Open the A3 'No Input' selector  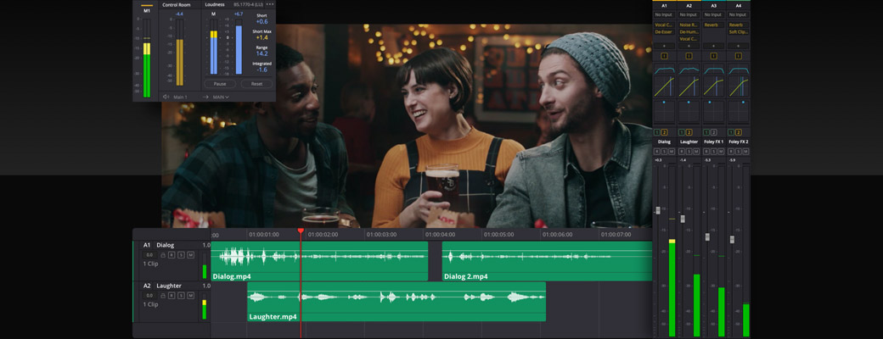[x=713, y=14]
